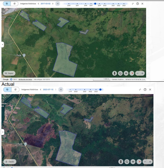Click the location-off icon in the 2017 map
This screenshot has width=164, height=168.
coord(120,73)
